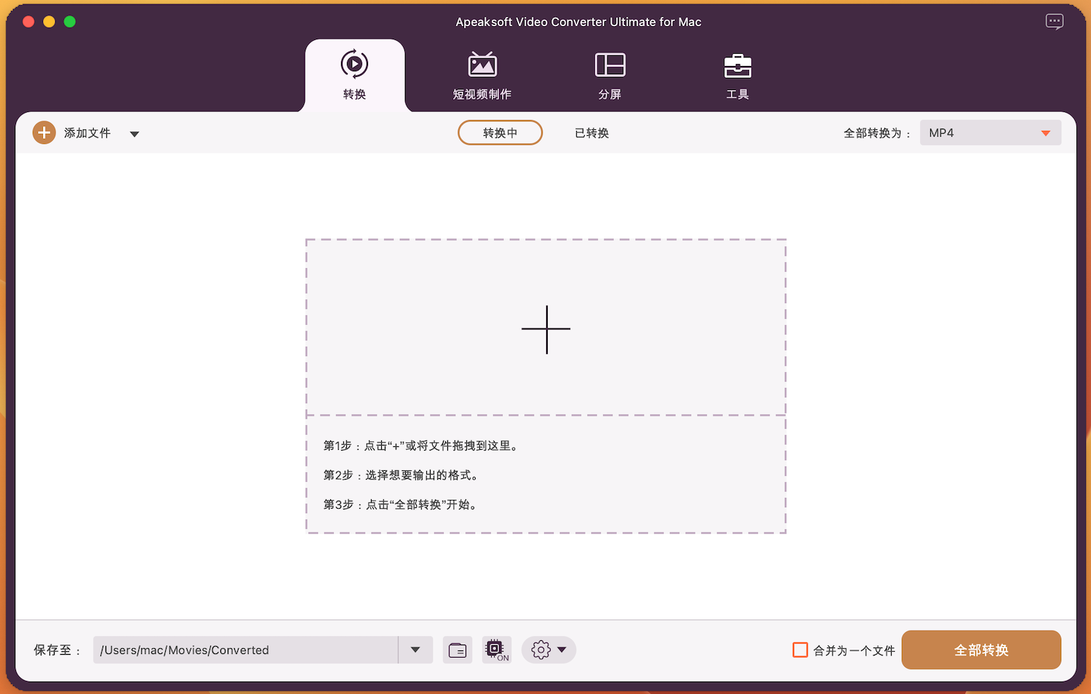Viewport: 1091px width, 694px height.
Task: Click the orange plus add-file icon
Action: coord(44,133)
